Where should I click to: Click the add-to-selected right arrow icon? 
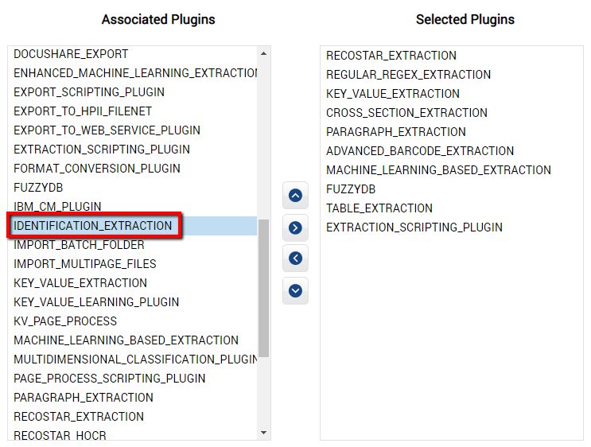295,227
